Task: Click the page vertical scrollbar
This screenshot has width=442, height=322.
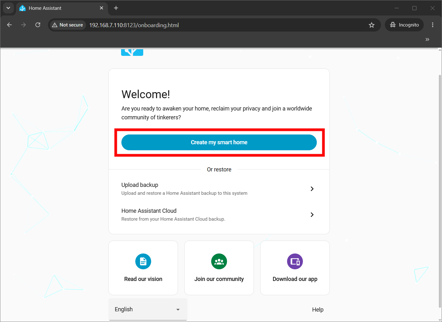Action: tap(440, 191)
